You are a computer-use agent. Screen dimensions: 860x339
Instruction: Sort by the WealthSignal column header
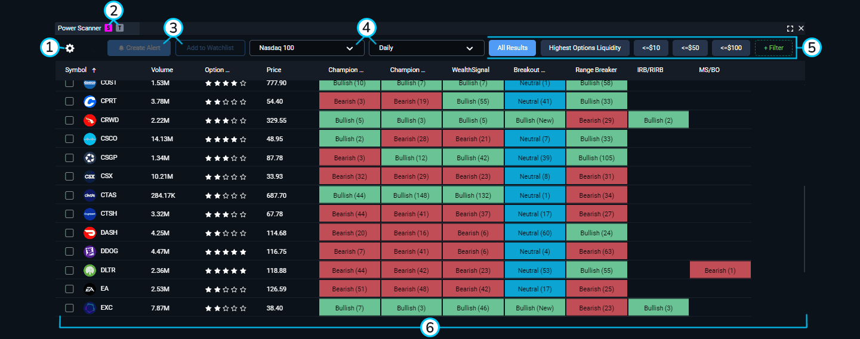tap(470, 70)
